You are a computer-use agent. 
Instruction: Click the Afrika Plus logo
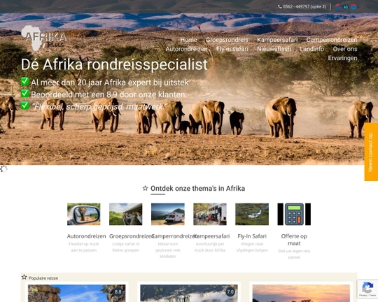coord(43,38)
